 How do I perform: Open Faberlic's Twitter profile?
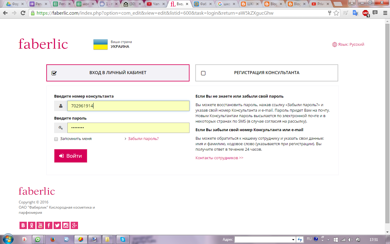pyautogui.click(x=57, y=225)
